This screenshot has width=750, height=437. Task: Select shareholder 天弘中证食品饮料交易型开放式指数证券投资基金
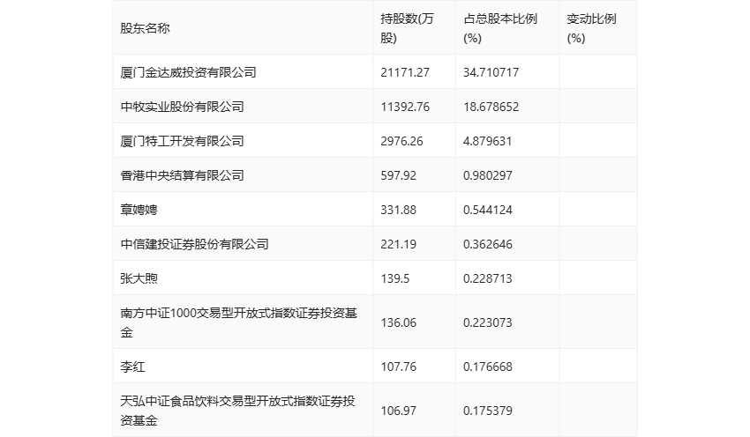point(237,411)
